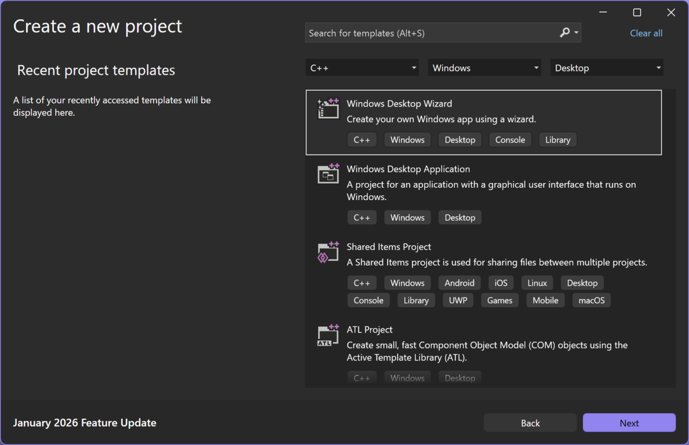Image resolution: width=689 pixels, height=445 pixels.
Task: Open the search options dropdown arrow
Action: (576, 33)
